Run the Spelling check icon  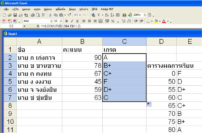pyautogui.click(x=43, y=15)
